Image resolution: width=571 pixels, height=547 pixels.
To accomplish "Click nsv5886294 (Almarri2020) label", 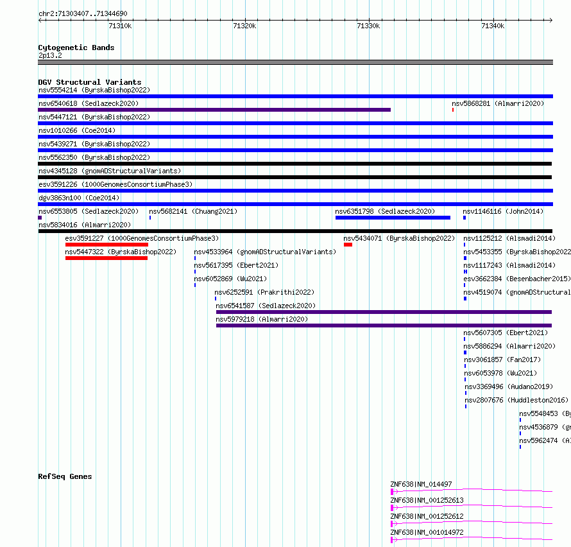I will point(509,346).
